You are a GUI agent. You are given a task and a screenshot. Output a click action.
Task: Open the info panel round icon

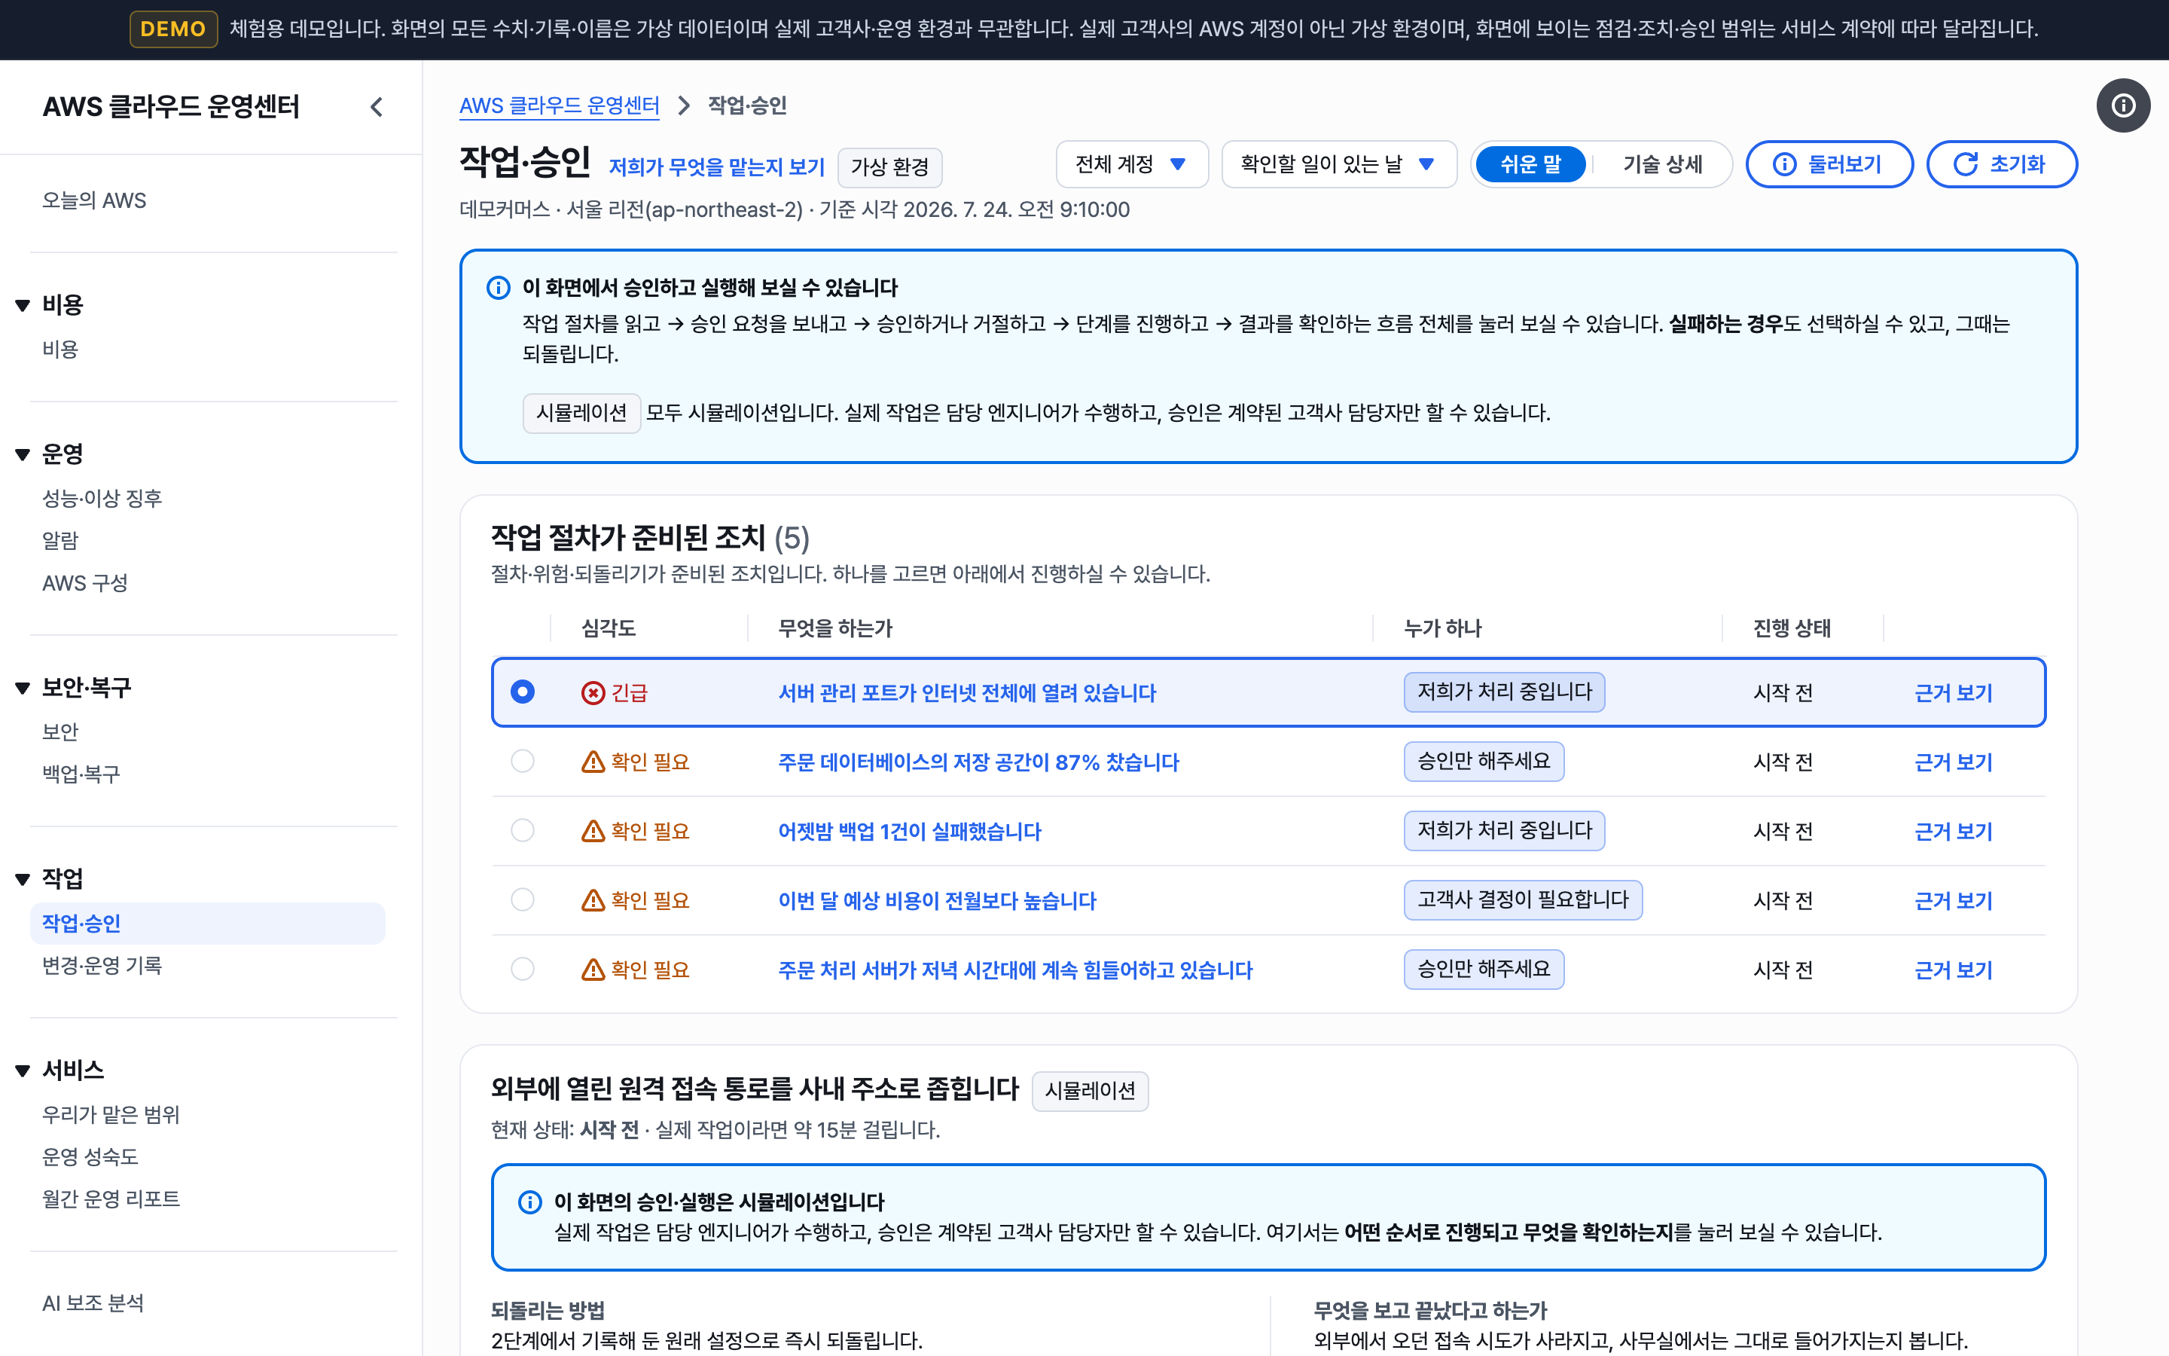point(2122,105)
